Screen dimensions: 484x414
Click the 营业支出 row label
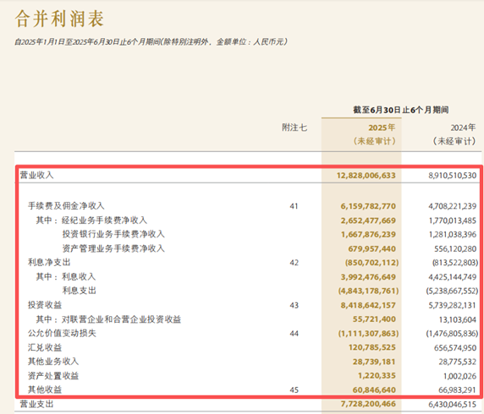click(36, 404)
